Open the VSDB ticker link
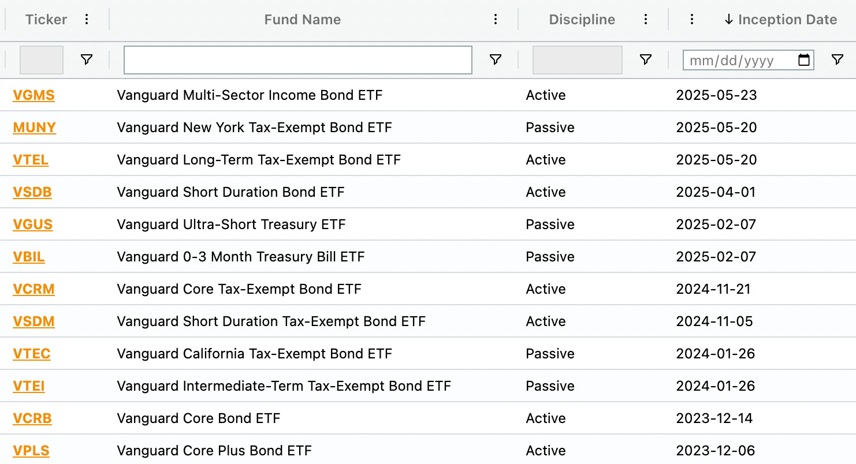Viewport: 856px width, 464px height. 32,192
